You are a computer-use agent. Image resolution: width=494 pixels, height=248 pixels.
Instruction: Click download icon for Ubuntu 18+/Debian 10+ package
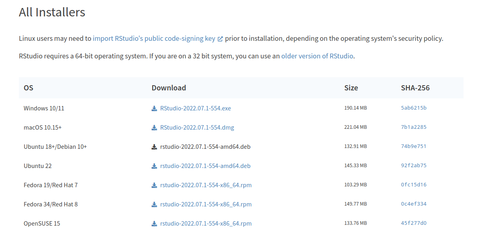pos(154,147)
